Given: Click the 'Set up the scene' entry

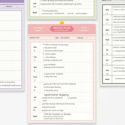Looking at the screenshot, I should (x=52, y=90).
